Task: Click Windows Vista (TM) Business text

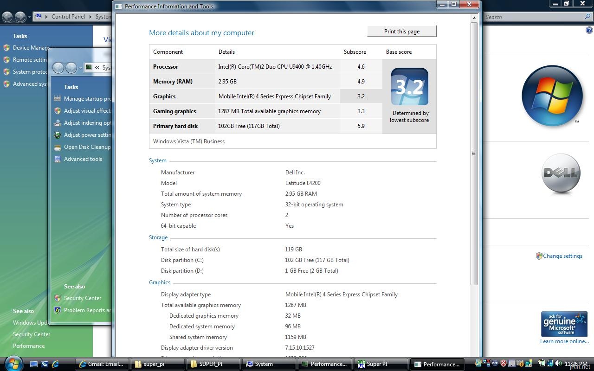Action: [x=189, y=141]
